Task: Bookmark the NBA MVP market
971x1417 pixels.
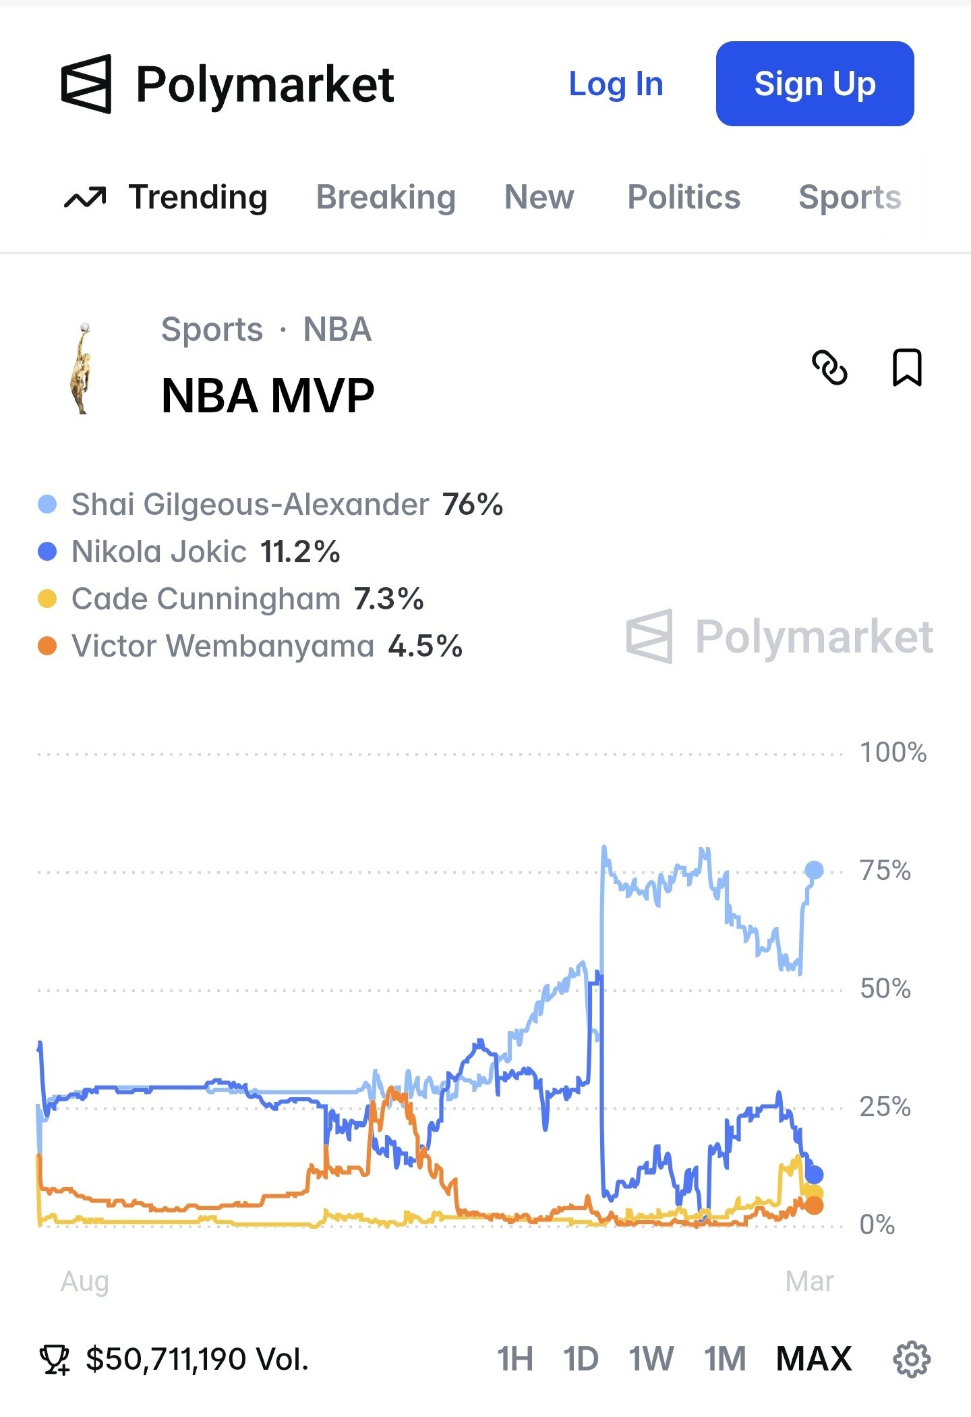Action: pyautogui.click(x=907, y=368)
